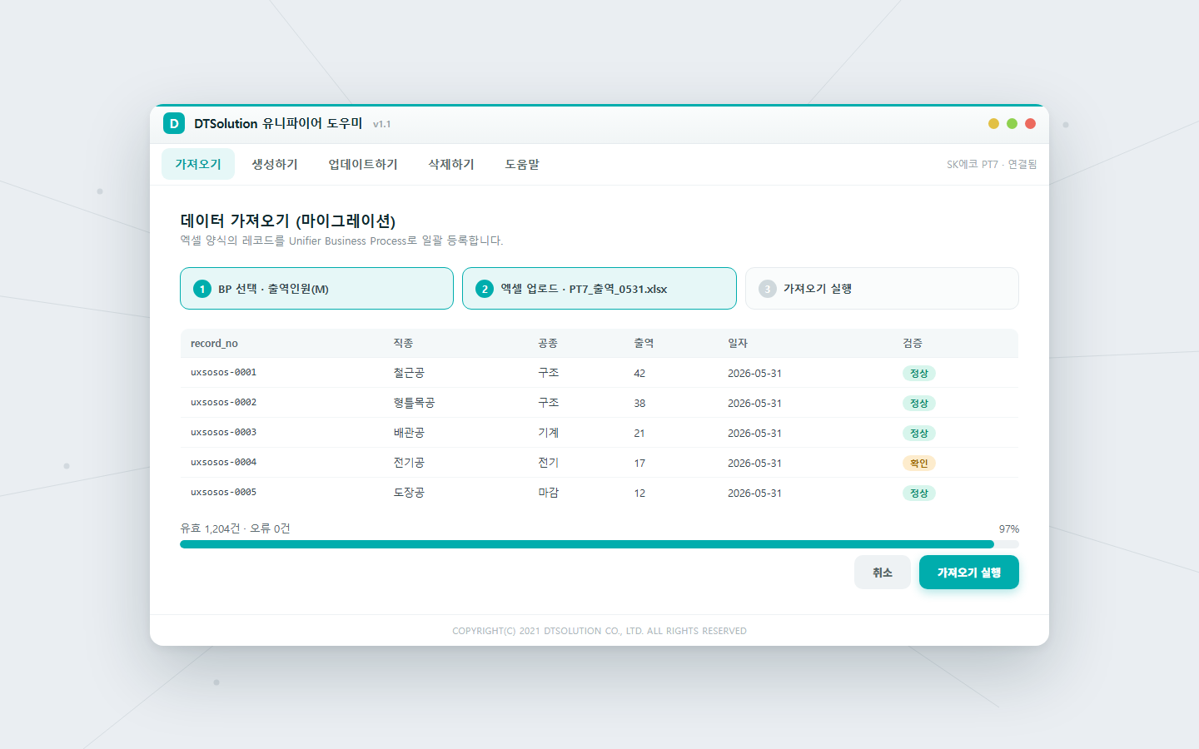The height and width of the screenshot is (749, 1199).
Task: Click the 정상 badge for uxsosos-0002
Action: (x=919, y=404)
